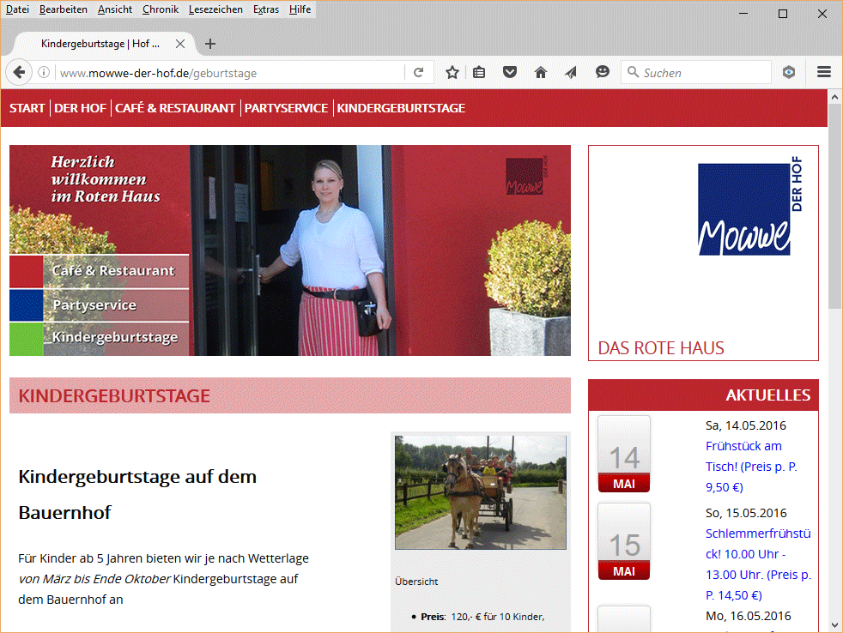Go to CAFÉ & RESTAURANT page
Image resolution: width=843 pixels, height=633 pixels.
click(x=175, y=108)
